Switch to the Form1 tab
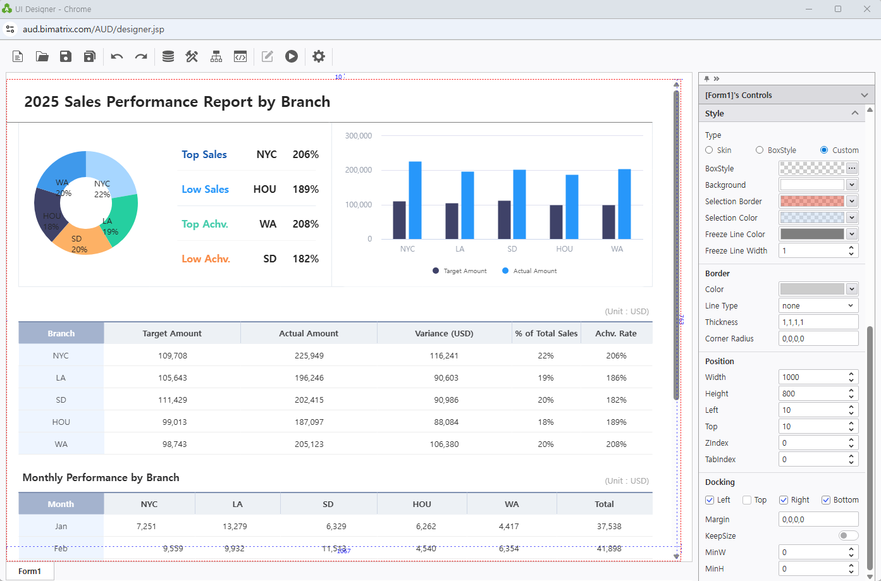Viewport: 881px width, 581px height. click(30, 571)
